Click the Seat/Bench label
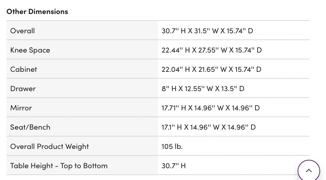Screen dimensions: 326x180 (x=30, y=127)
